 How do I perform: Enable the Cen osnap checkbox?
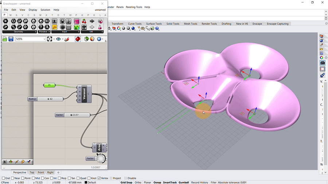43,178
